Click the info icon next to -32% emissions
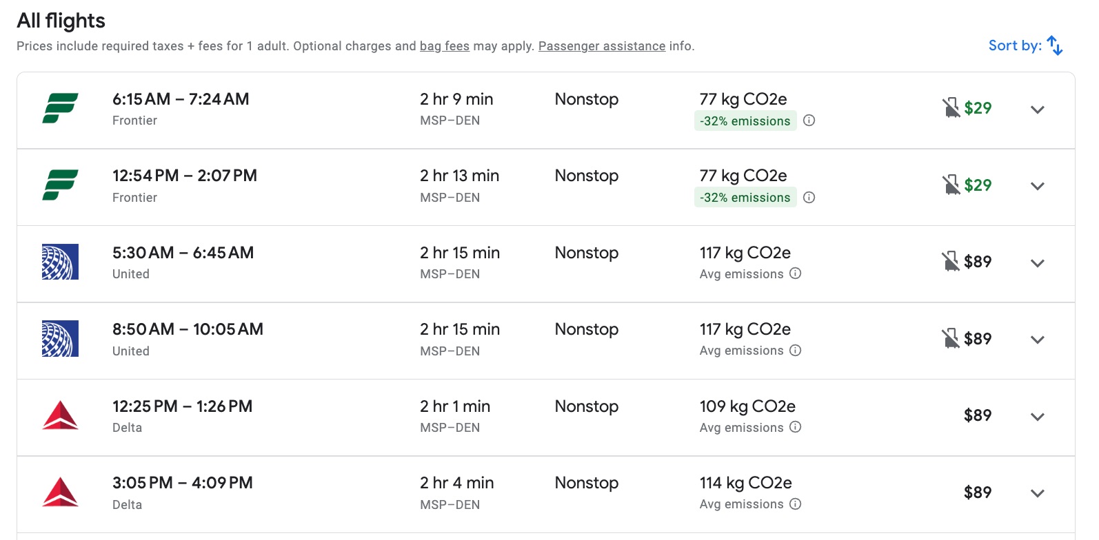 pos(810,121)
